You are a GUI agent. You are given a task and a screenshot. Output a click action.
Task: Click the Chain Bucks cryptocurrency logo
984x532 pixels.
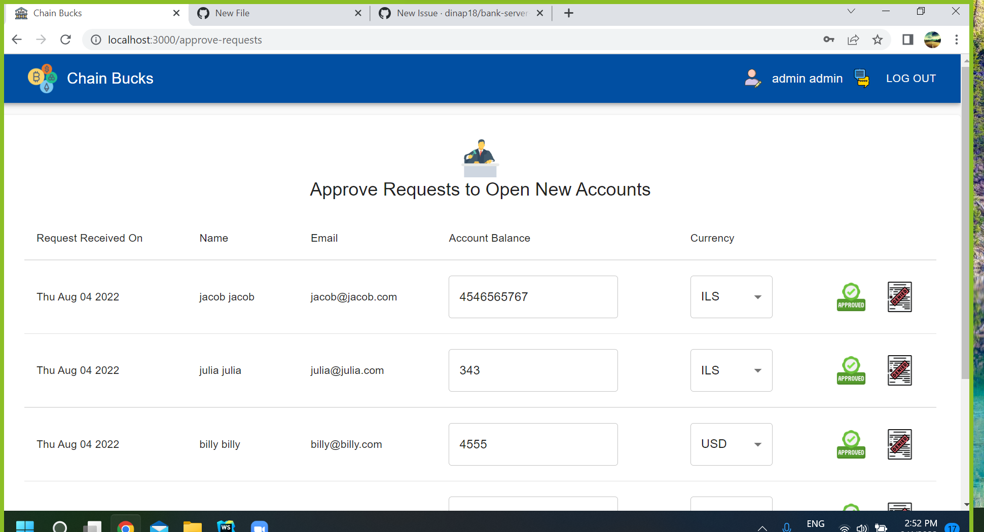(43, 78)
